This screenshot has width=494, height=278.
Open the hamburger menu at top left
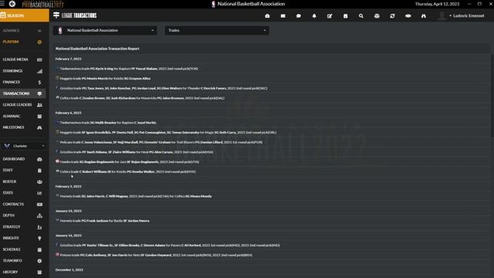2,4
